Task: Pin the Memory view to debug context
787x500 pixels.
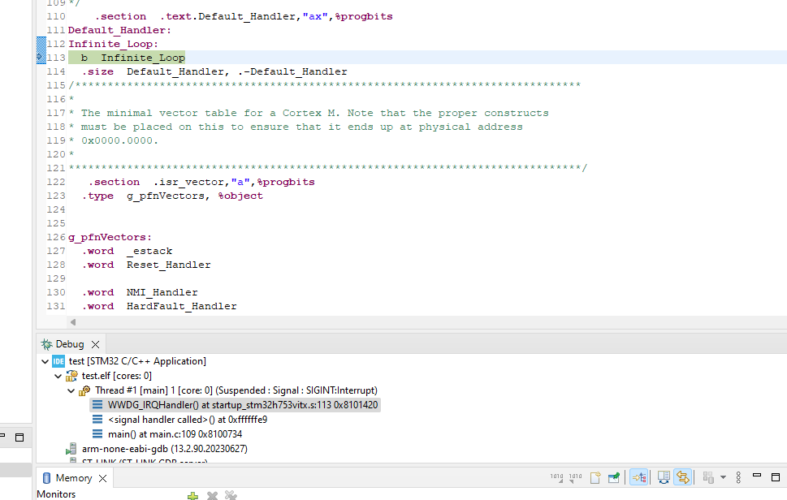Action: click(614, 477)
